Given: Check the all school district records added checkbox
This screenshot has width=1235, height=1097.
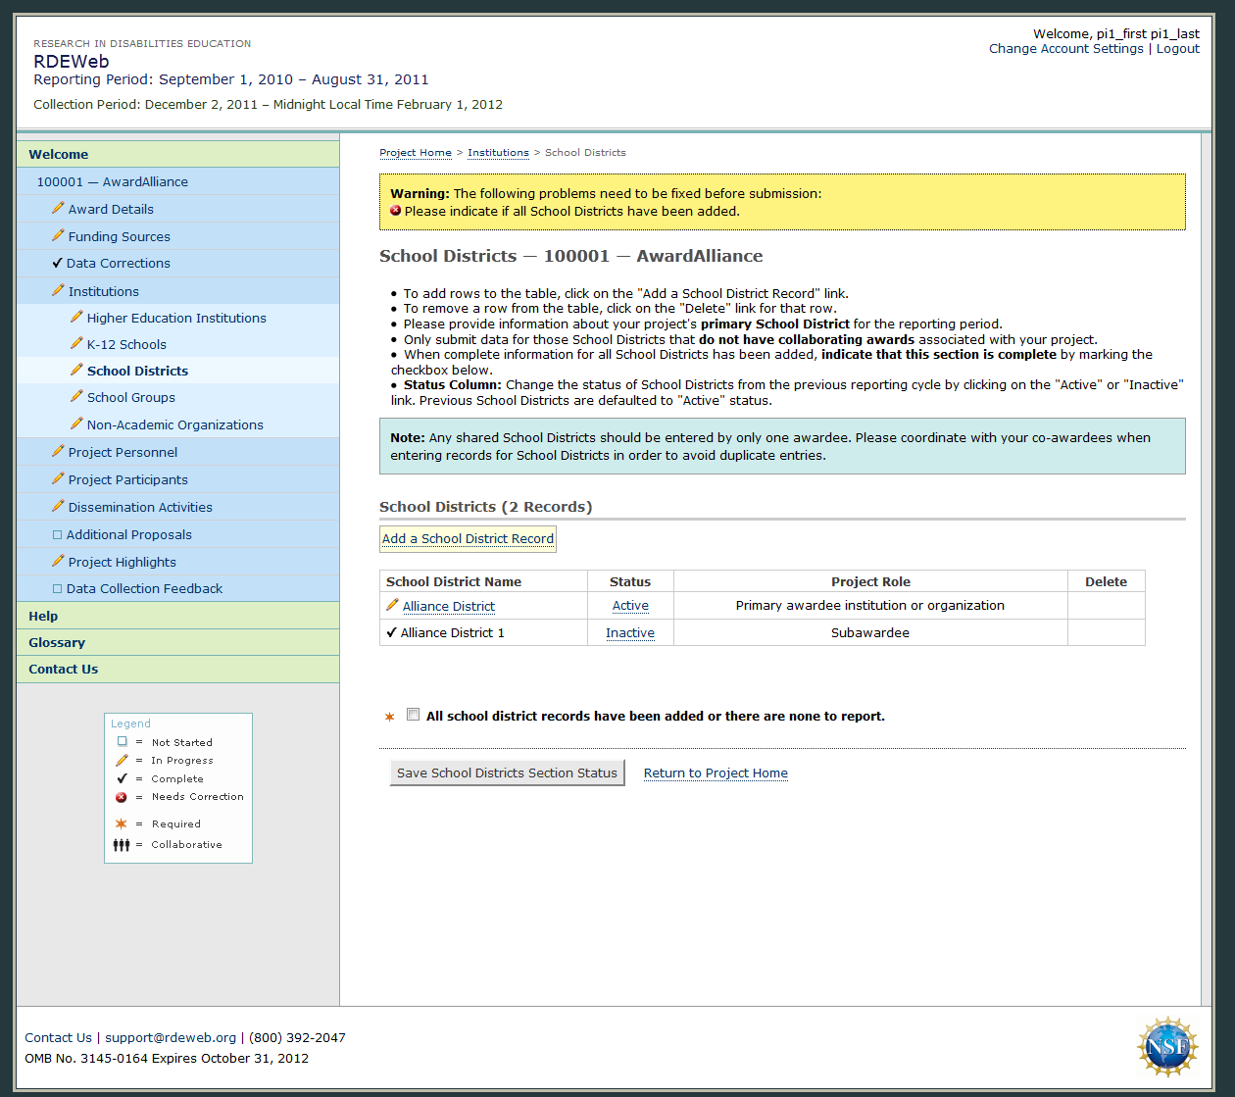Looking at the screenshot, I should [413, 716].
